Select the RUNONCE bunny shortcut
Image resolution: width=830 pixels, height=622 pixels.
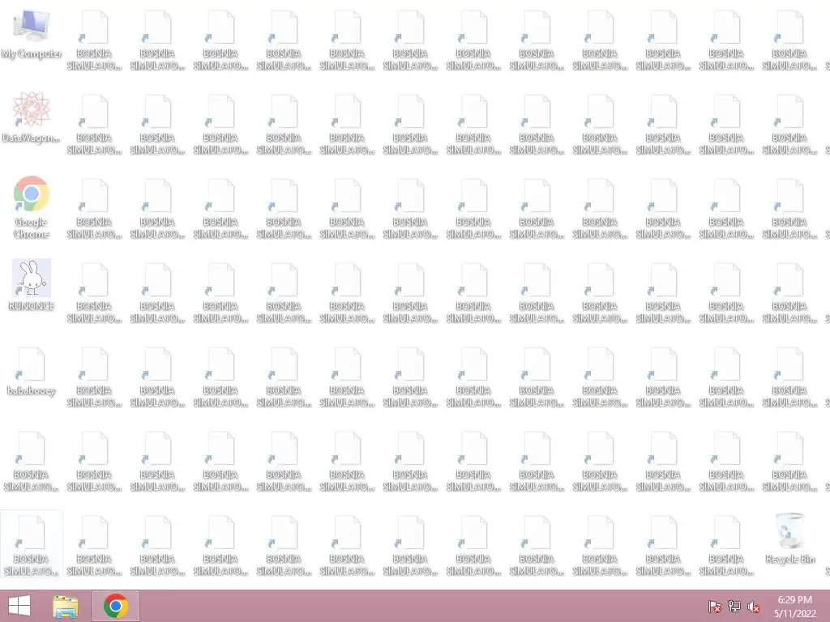pyautogui.click(x=32, y=284)
